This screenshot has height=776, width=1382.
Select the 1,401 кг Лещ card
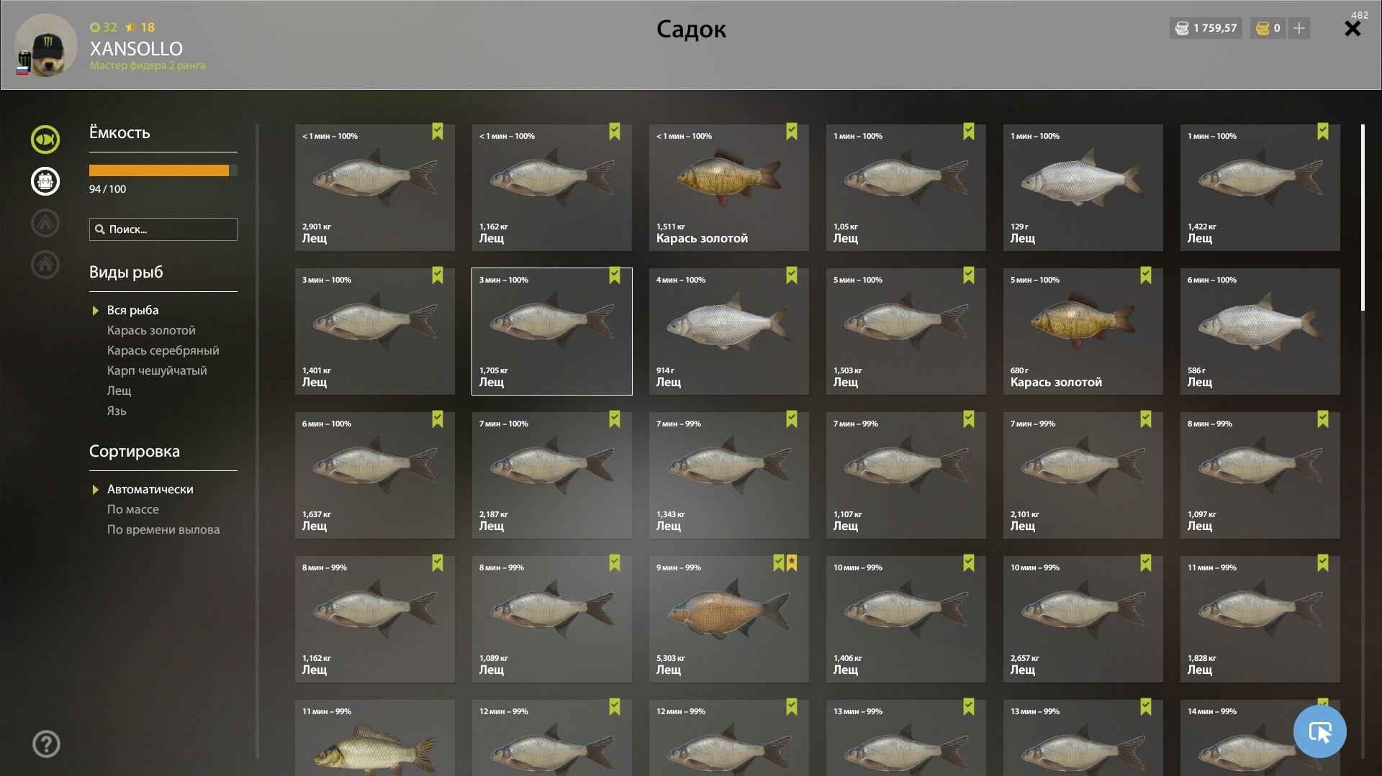point(375,332)
